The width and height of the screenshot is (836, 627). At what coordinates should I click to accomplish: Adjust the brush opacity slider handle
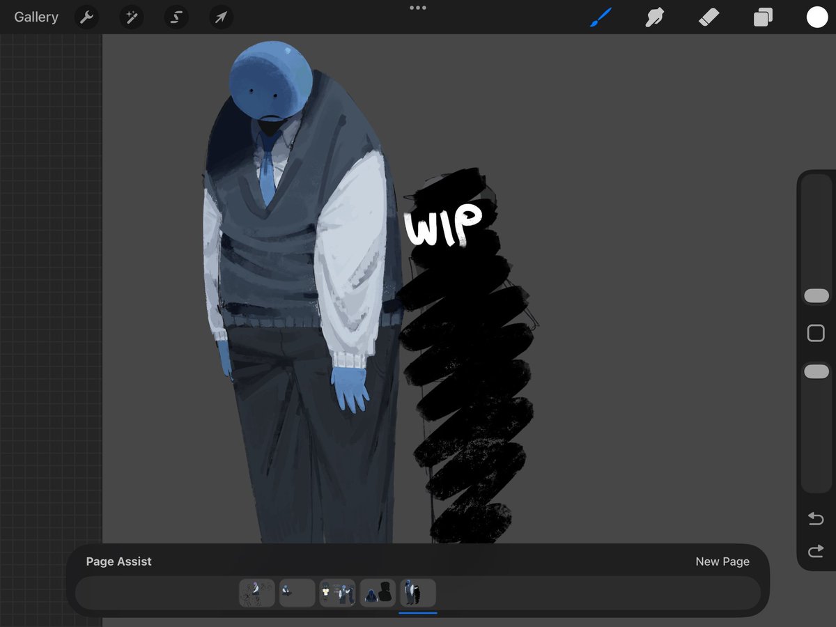[816, 372]
